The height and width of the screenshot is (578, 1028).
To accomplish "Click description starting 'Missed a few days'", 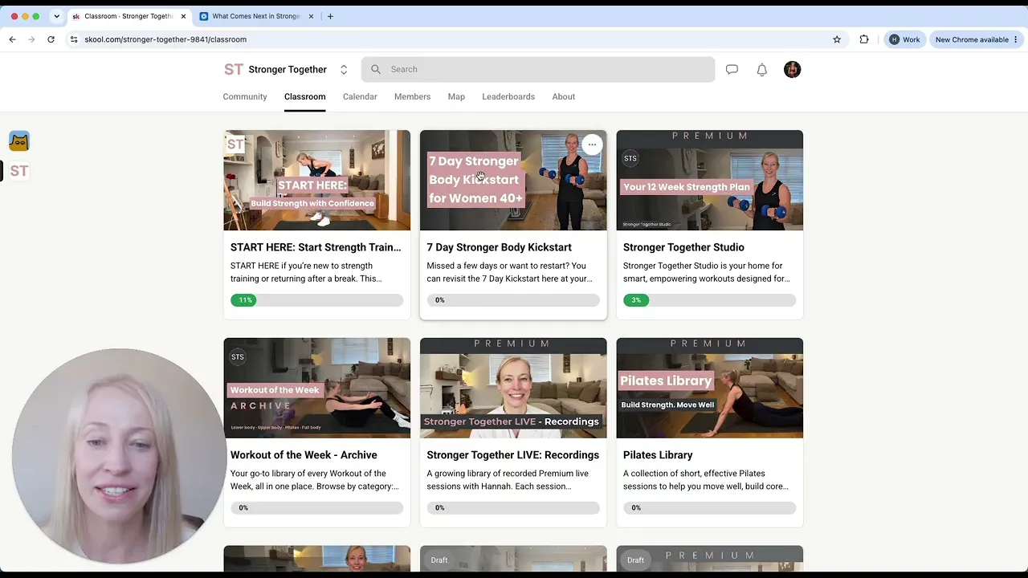I will 509,272.
